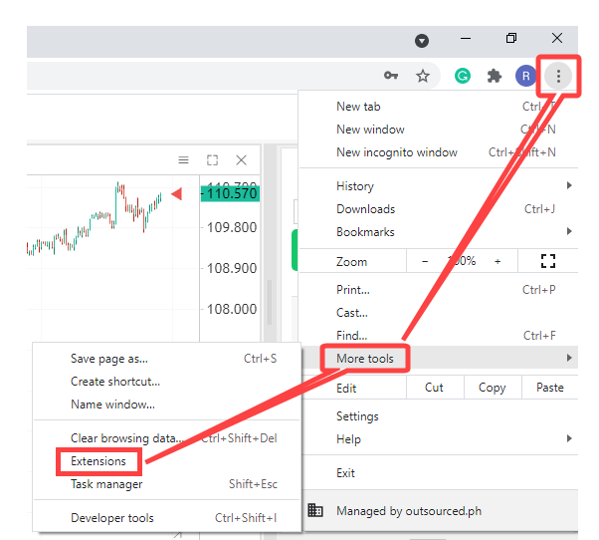This screenshot has height=540, width=599.
Task: Click the Paste button in Edit row
Action: point(549,388)
